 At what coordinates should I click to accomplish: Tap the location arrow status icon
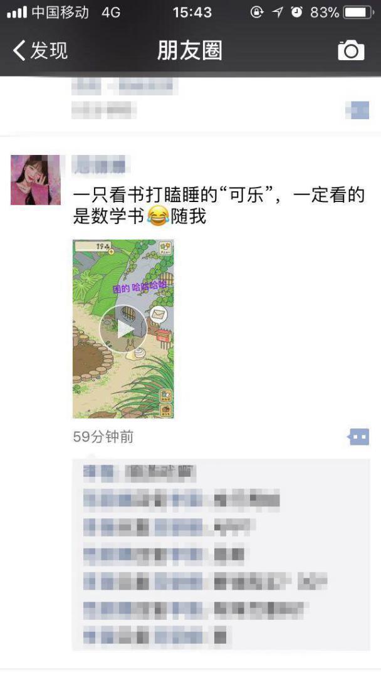point(278,12)
